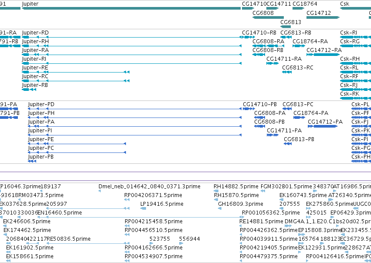Click transcript CG6813-RC
Image resolution: width=371 pixels, height=263 pixels.
point(287,72)
